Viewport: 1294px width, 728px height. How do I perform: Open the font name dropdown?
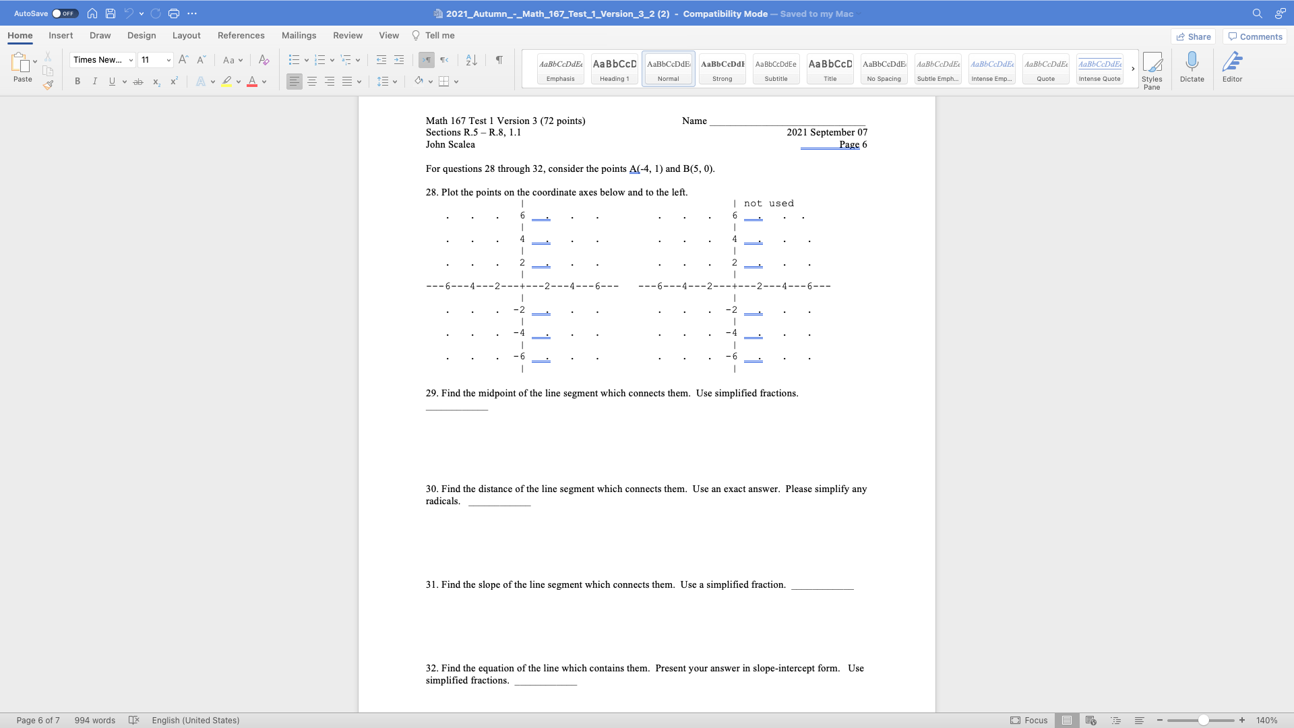[x=131, y=60]
